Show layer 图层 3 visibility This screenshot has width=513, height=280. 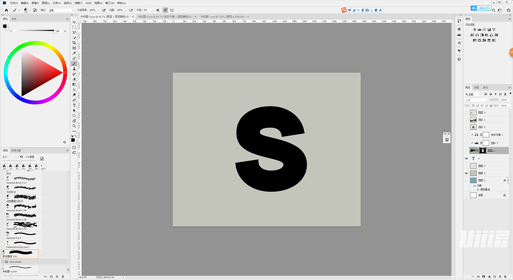click(466, 113)
